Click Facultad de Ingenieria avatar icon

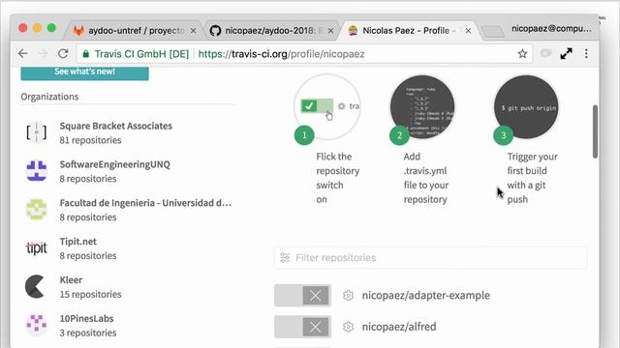[37, 209]
